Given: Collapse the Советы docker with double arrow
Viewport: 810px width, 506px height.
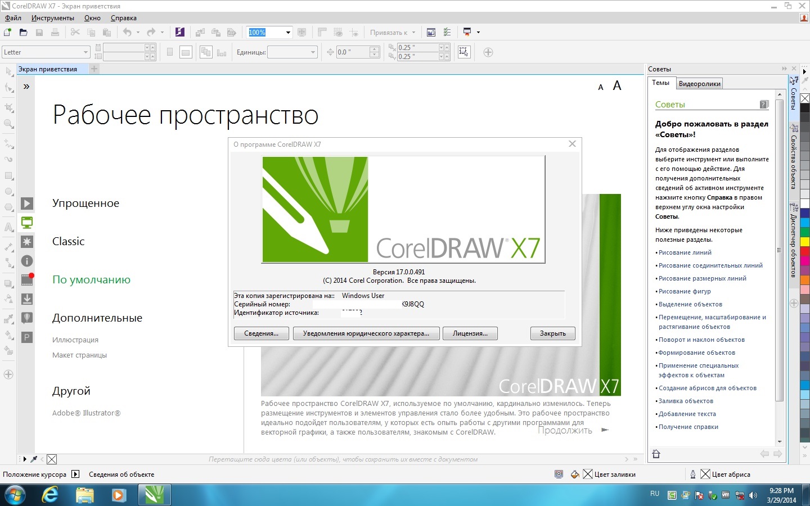Looking at the screenshot, I should click(x=784, y=69).
